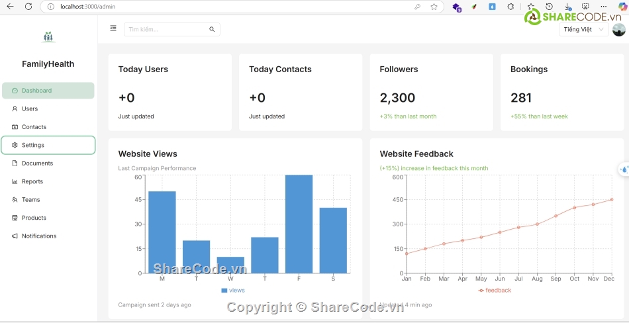The image size is (629, 323).
Task: Click the Products sidebar link
Action: pos(34,218)
